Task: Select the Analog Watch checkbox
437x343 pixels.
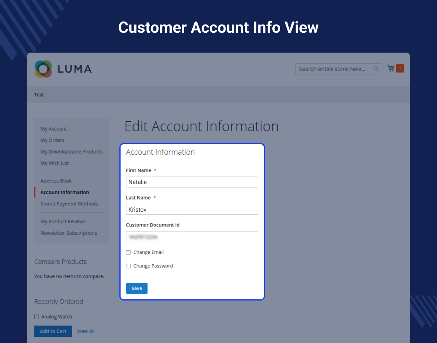Action: (37, 317)
